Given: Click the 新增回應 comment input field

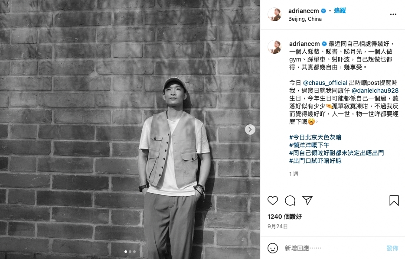Looking at the screenshot, I should (x=333, y=248).
